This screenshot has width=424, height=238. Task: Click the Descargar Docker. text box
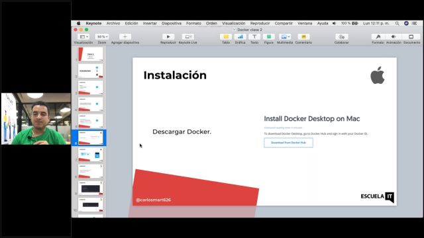click(182, 132)
